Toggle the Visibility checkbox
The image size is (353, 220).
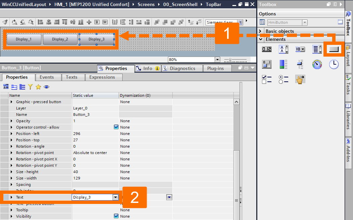click(116, 216)
